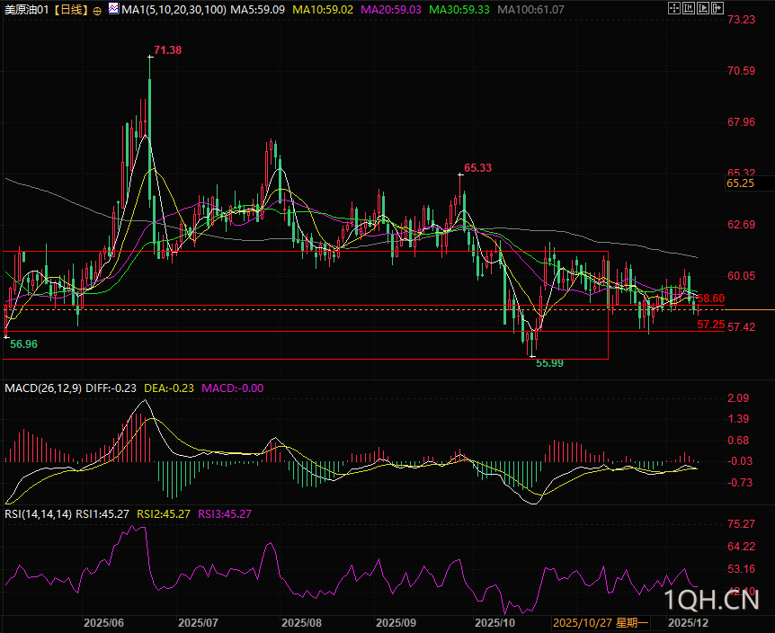Click the small chart icon before MA1
The height and width of the screenshot is (633, 775).
(x=113, y=8)
